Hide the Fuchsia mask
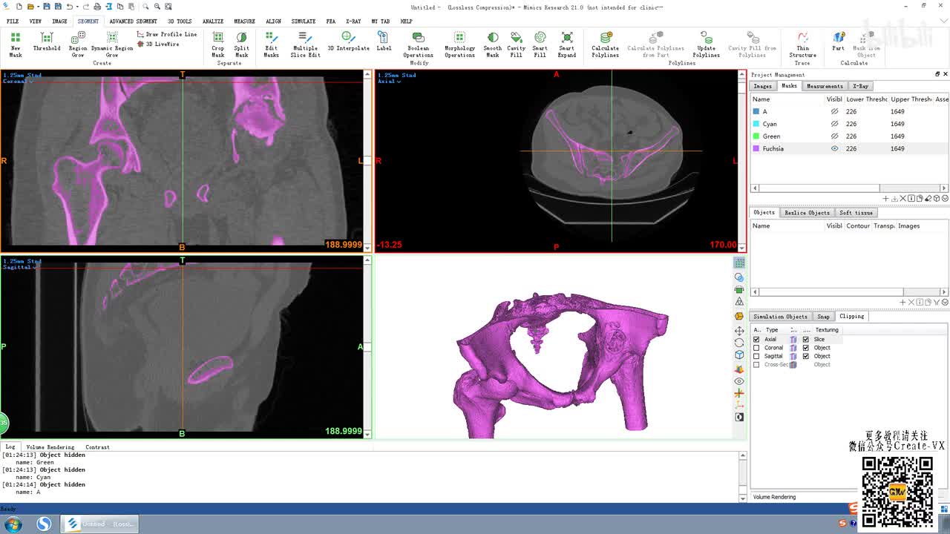The image size is (950, 534). click(834, 148)
